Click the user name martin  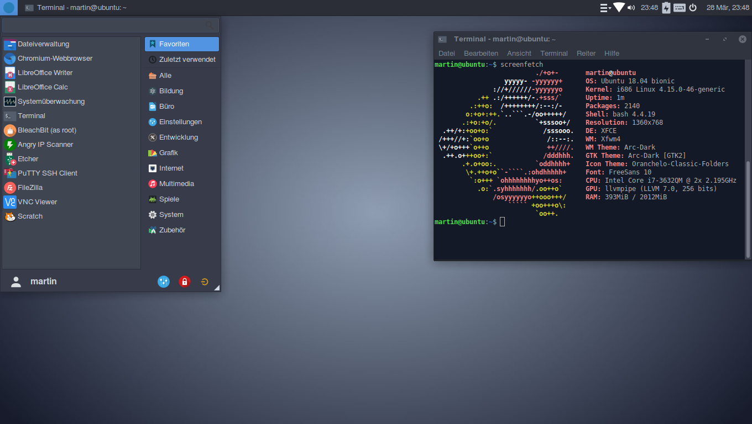44,282
